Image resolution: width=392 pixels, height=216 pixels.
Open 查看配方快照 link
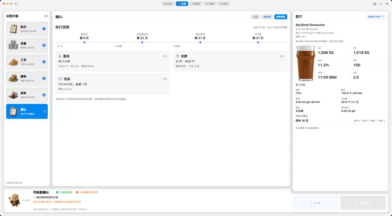(375, 17)
